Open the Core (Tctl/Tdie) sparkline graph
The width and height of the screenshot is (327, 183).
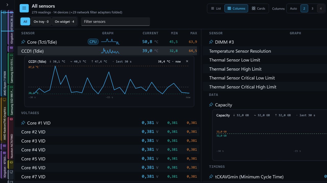click(x=110, y=42)
